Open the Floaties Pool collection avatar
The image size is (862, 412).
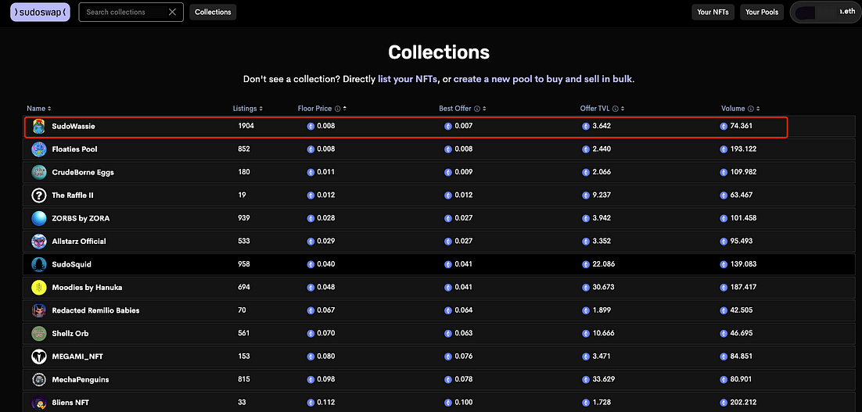tap(38, 149)
